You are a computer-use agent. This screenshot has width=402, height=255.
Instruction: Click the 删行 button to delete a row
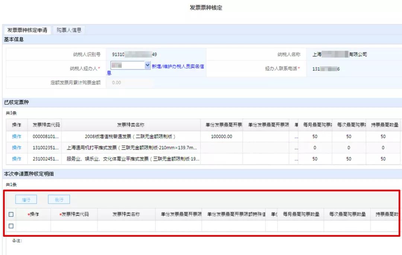[x=59, y=199]
